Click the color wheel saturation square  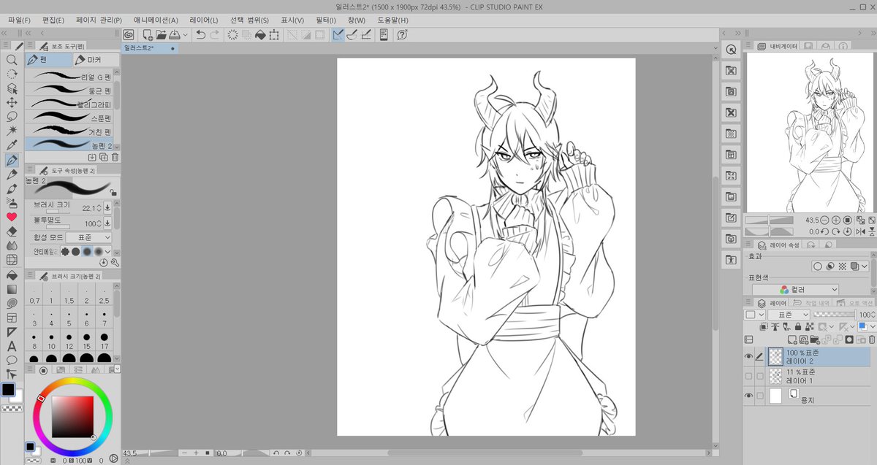point(72,417)
